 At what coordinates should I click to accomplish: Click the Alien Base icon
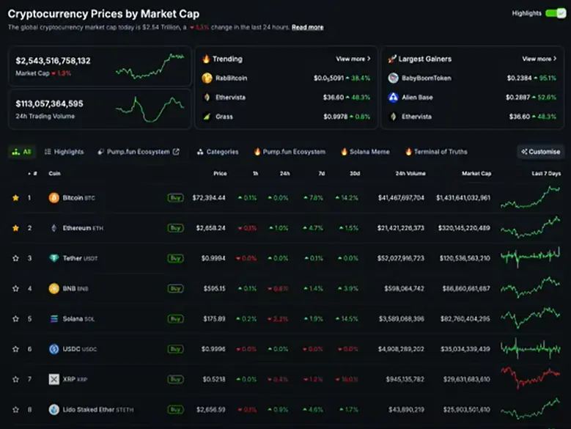click(x=393, y=98)
